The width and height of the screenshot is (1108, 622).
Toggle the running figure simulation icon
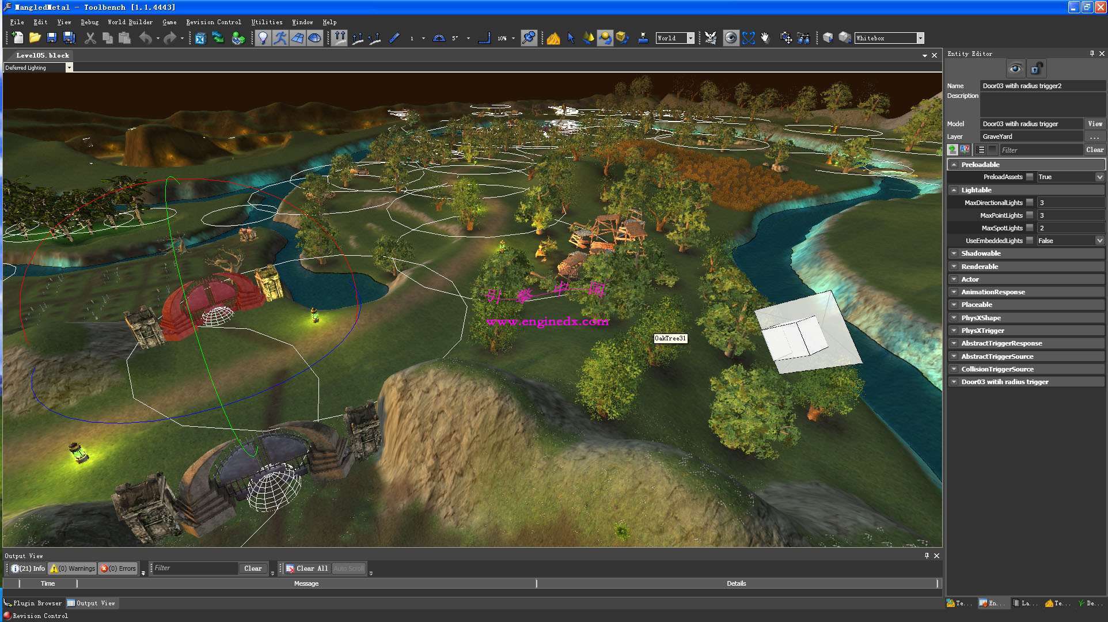280,38
